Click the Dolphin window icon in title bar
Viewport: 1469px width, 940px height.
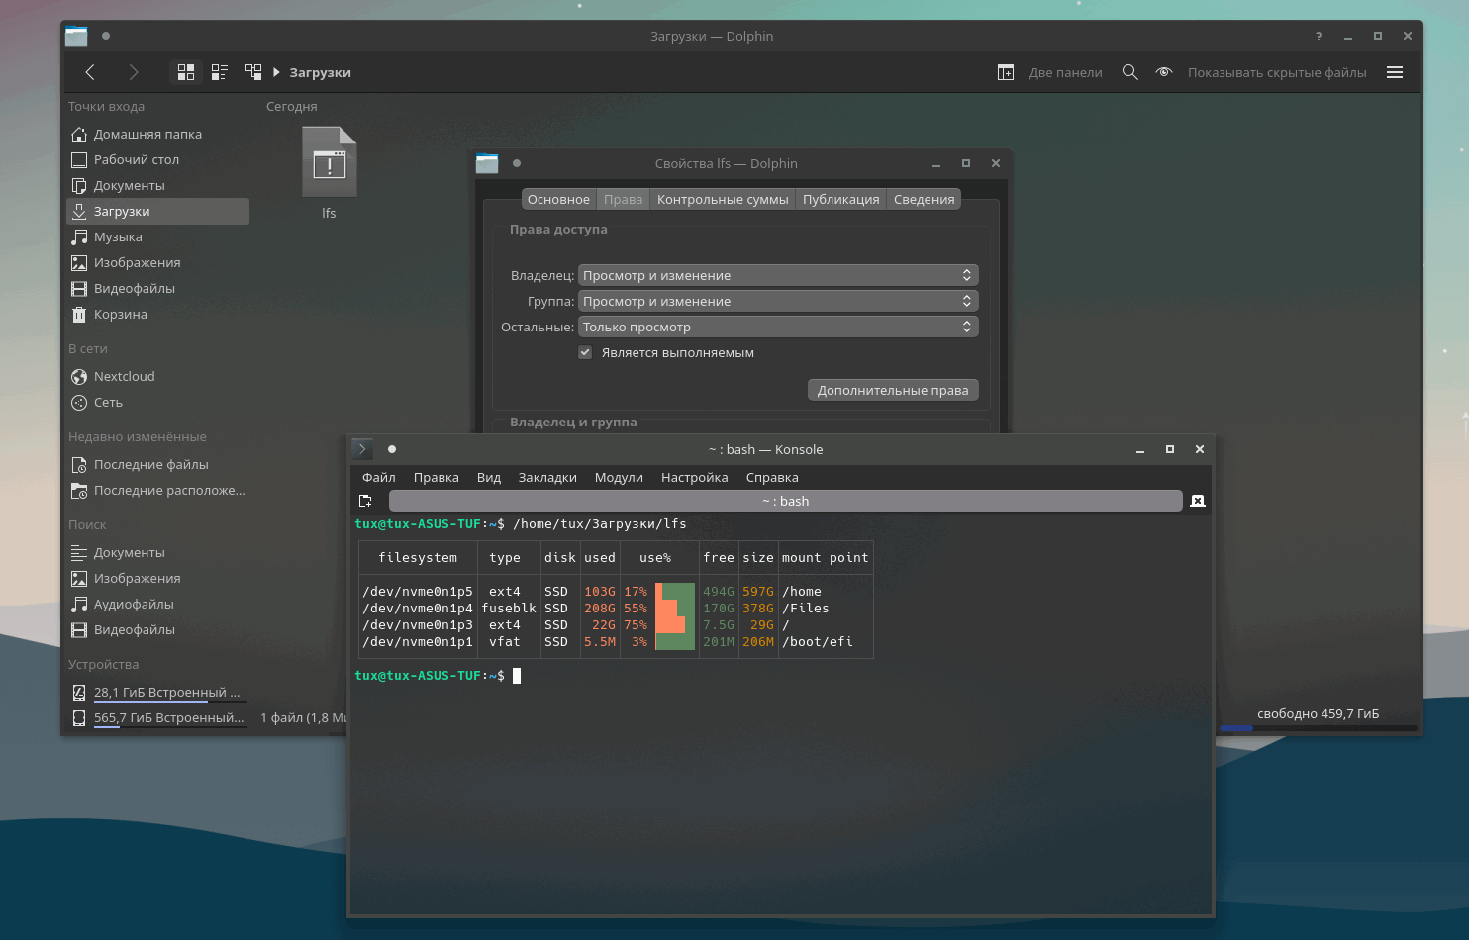[x=76, y=36]
